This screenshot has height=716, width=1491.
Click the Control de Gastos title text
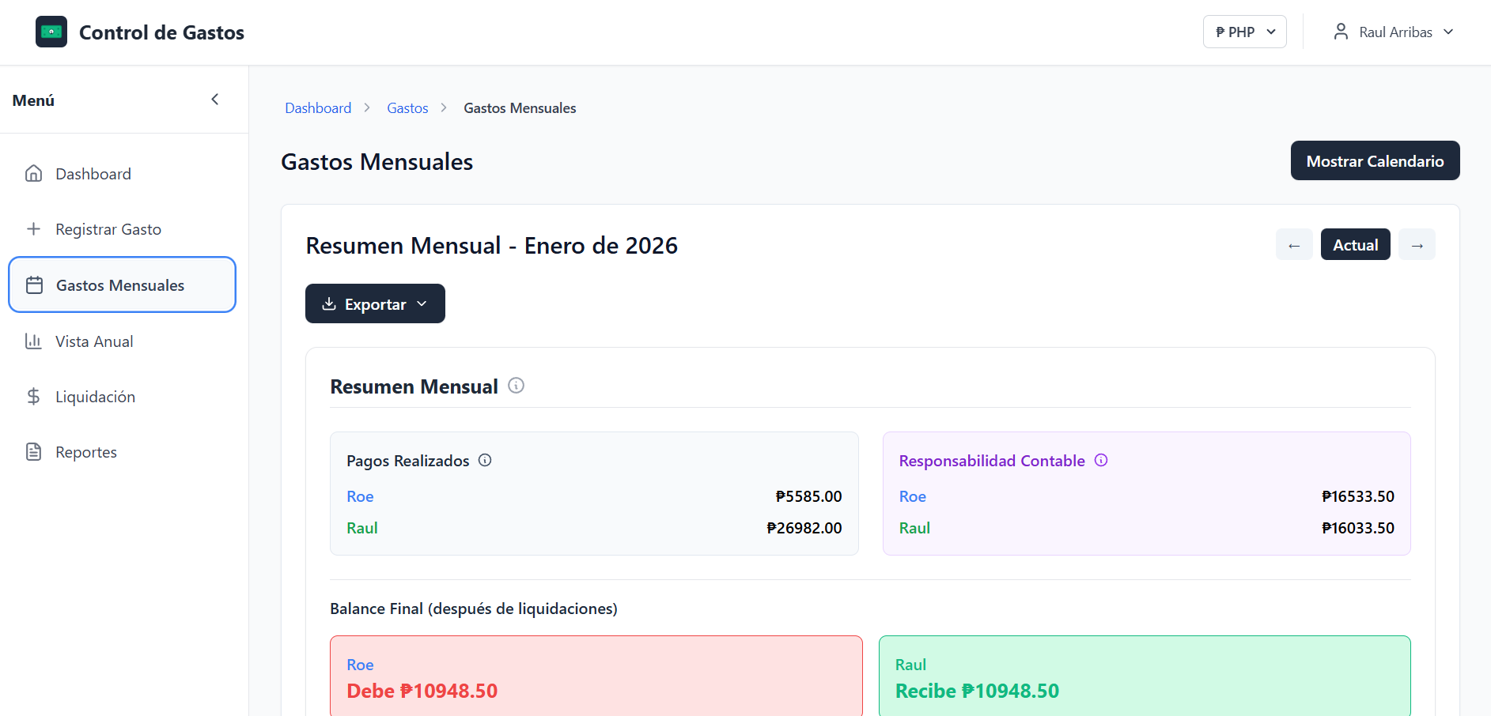pos(161,32)
